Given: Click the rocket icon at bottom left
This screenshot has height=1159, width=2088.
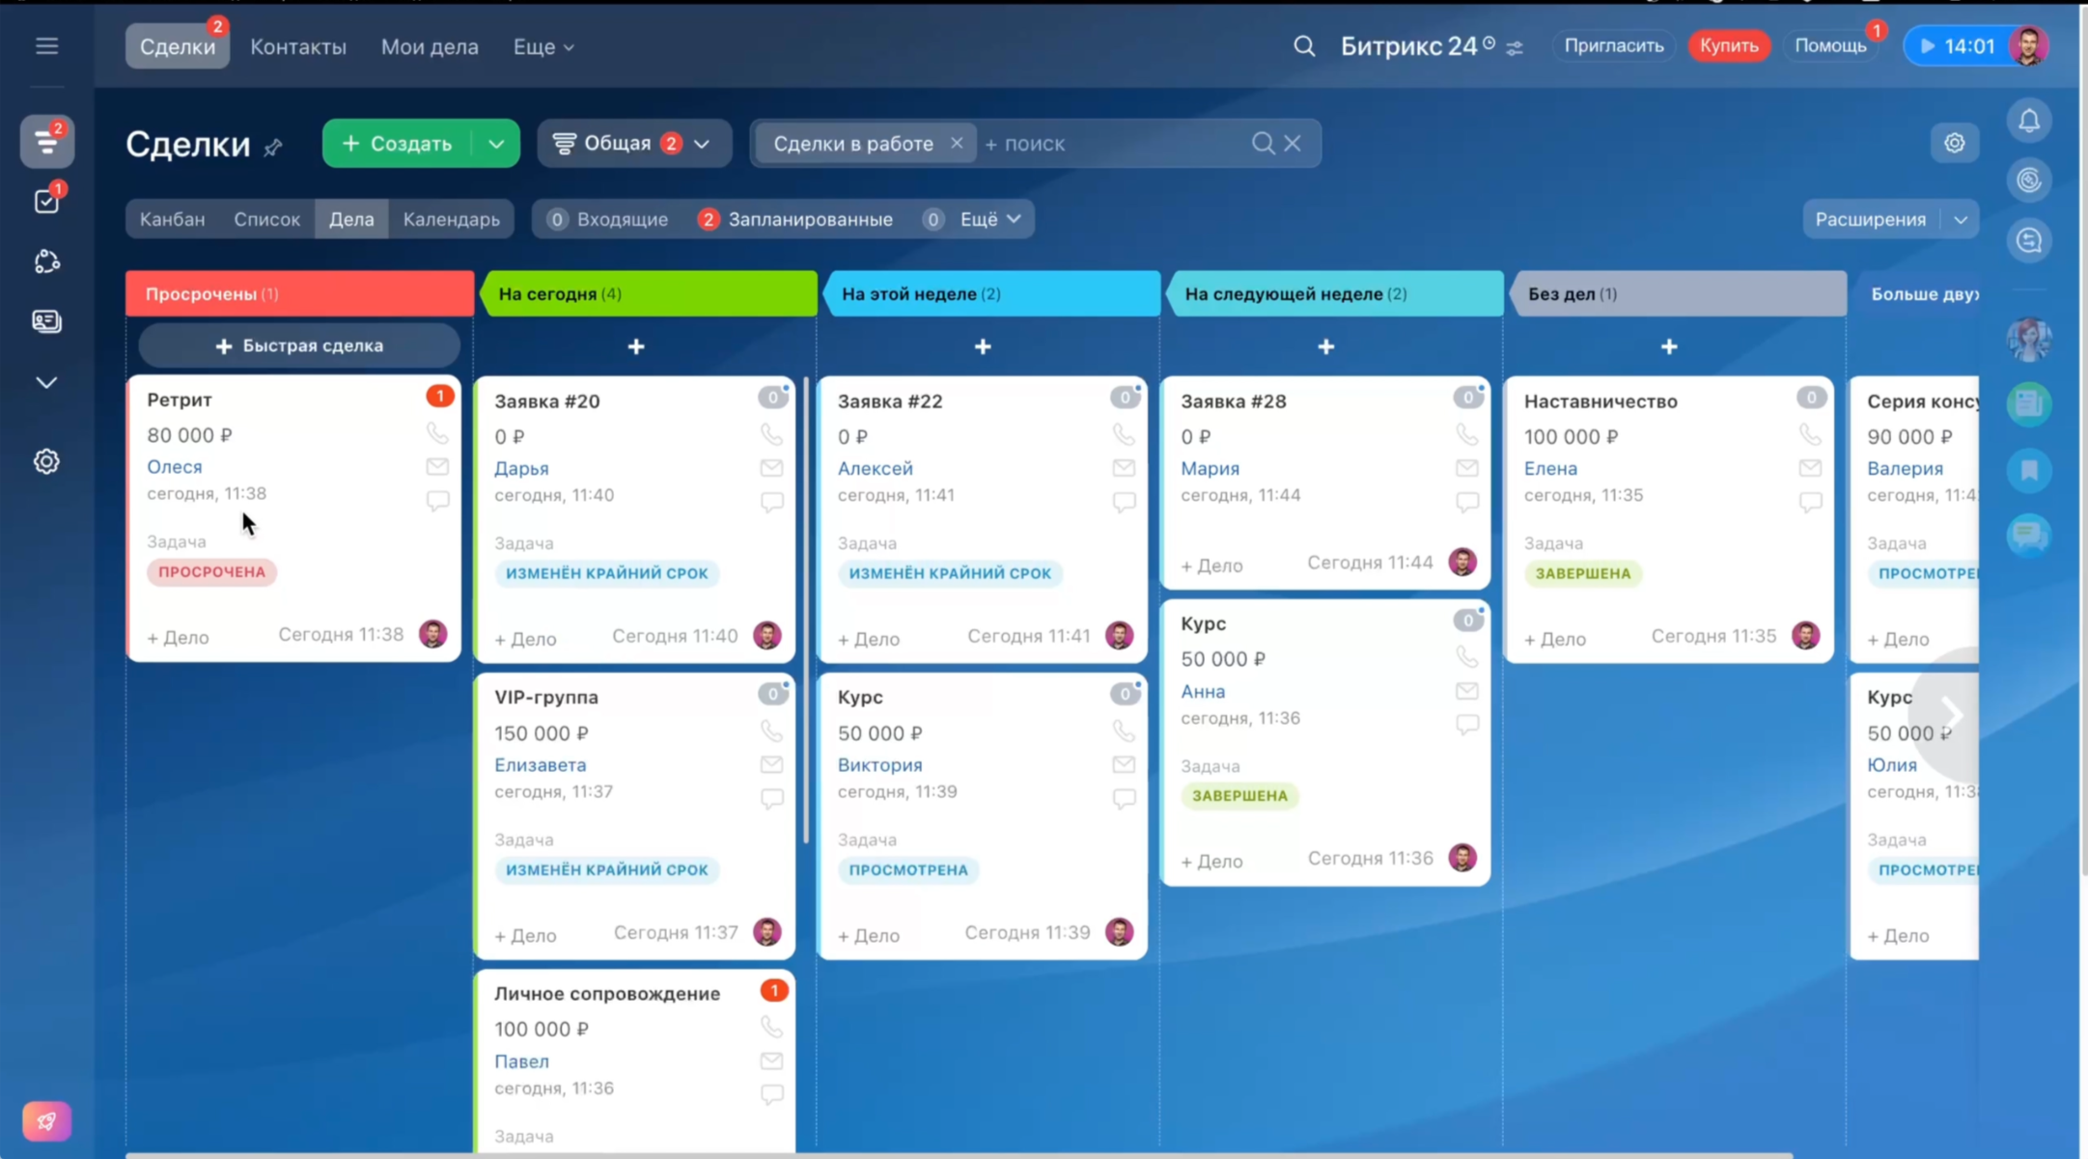Looking at the screenshot, I should point(46,1120).
